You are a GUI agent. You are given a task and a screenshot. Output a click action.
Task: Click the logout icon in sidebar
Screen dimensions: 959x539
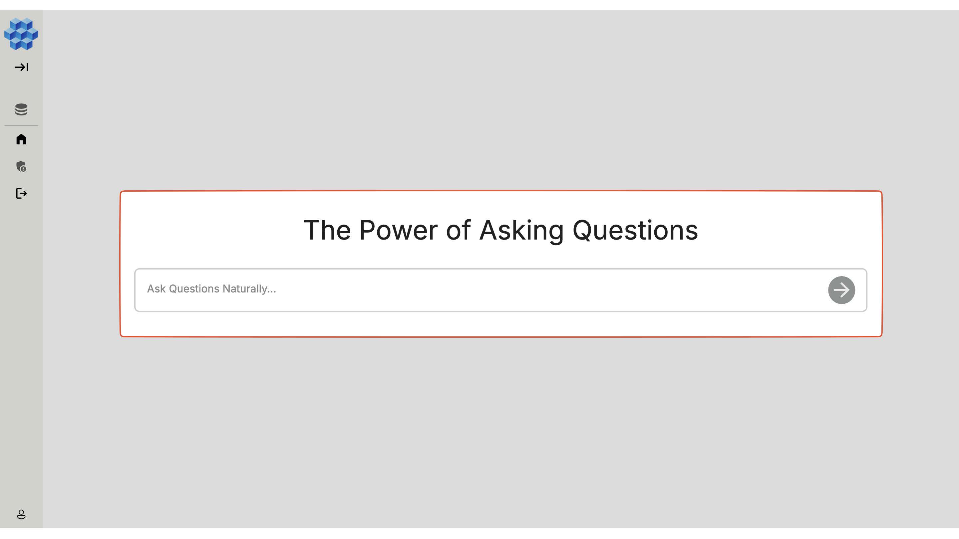(x=21, y=193)
